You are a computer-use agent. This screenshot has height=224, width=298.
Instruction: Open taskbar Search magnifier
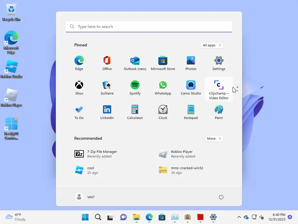click(98, 217)
